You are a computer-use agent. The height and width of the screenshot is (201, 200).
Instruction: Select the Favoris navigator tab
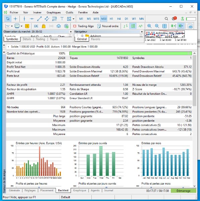(95, 39)
